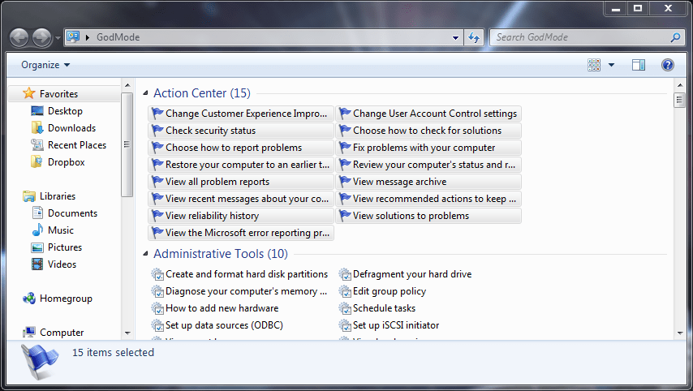Click the Recent Places icon

pos(37,145)
